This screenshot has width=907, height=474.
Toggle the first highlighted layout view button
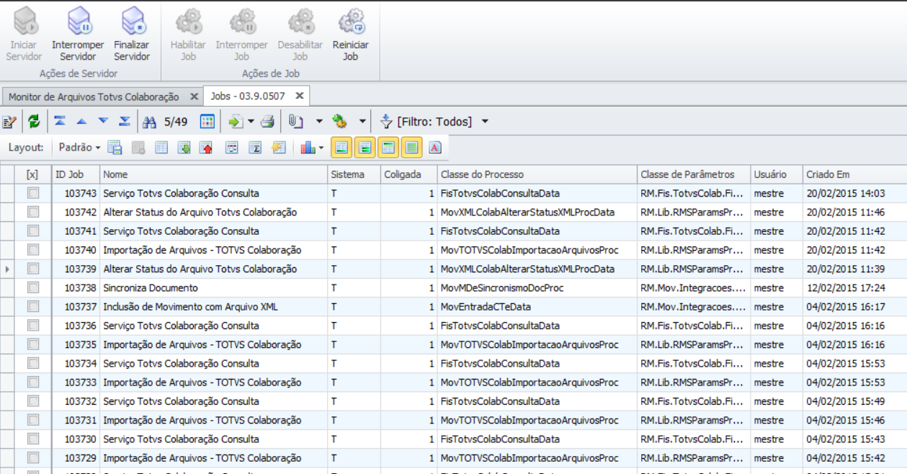pos(341,148)
